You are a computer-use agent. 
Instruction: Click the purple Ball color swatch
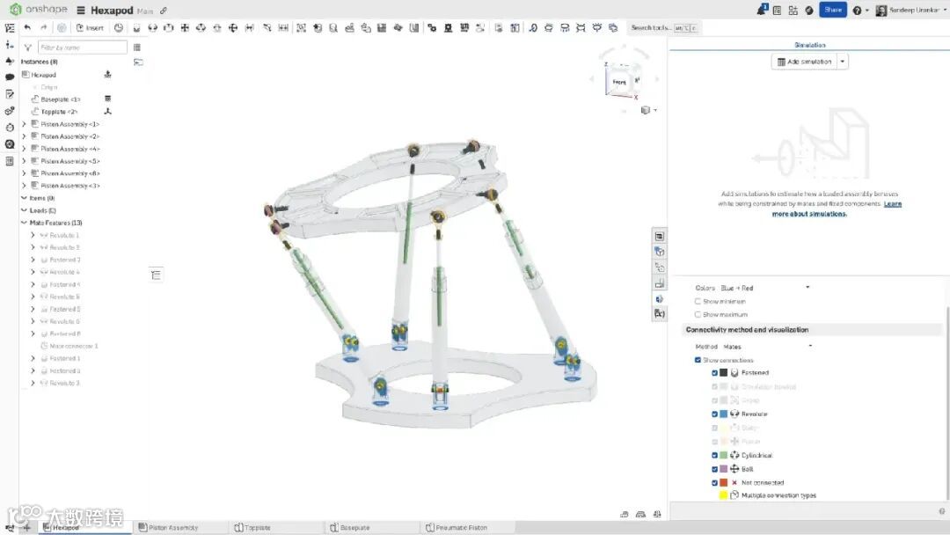(x=723, y=469)
